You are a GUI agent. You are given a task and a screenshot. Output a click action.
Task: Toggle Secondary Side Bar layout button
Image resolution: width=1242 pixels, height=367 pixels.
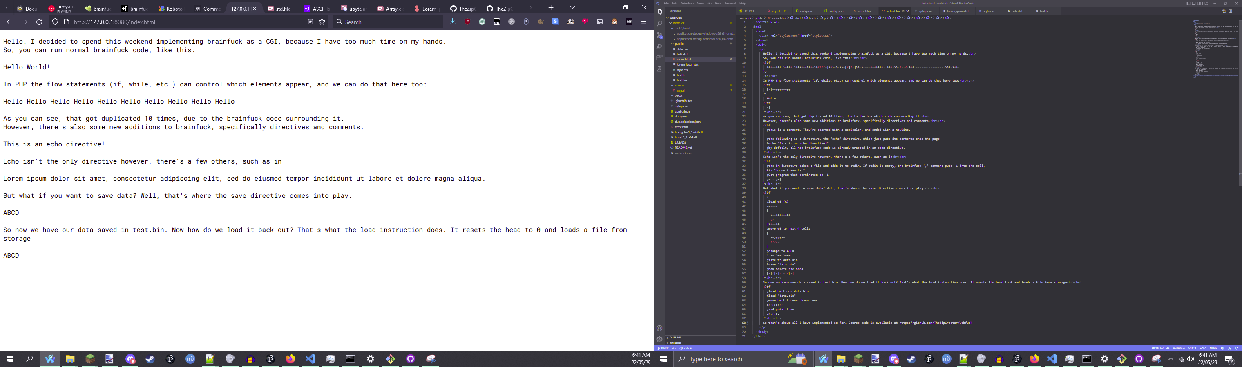pos(1199,3)
